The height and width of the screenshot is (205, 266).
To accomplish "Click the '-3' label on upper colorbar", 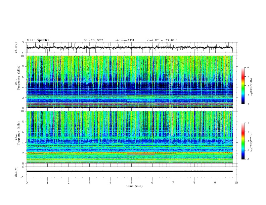I will click(248, 67).
